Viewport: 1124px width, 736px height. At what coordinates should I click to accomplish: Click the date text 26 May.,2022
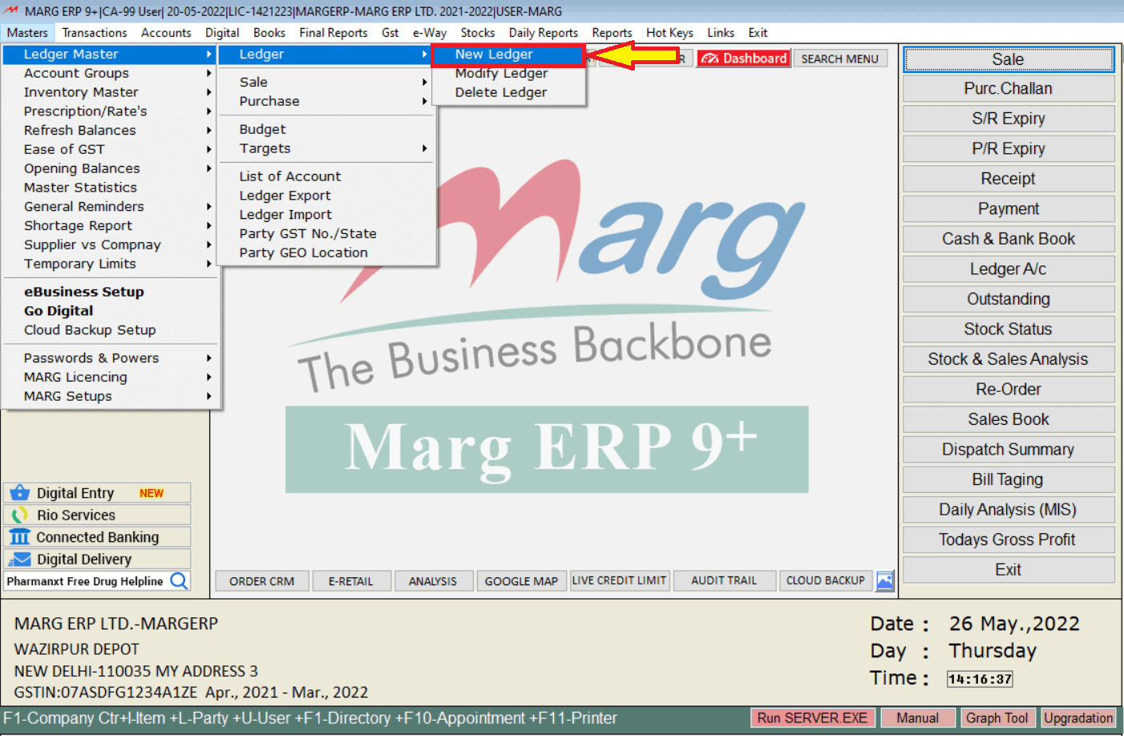pyautogui.click(x=1014, y=624)
